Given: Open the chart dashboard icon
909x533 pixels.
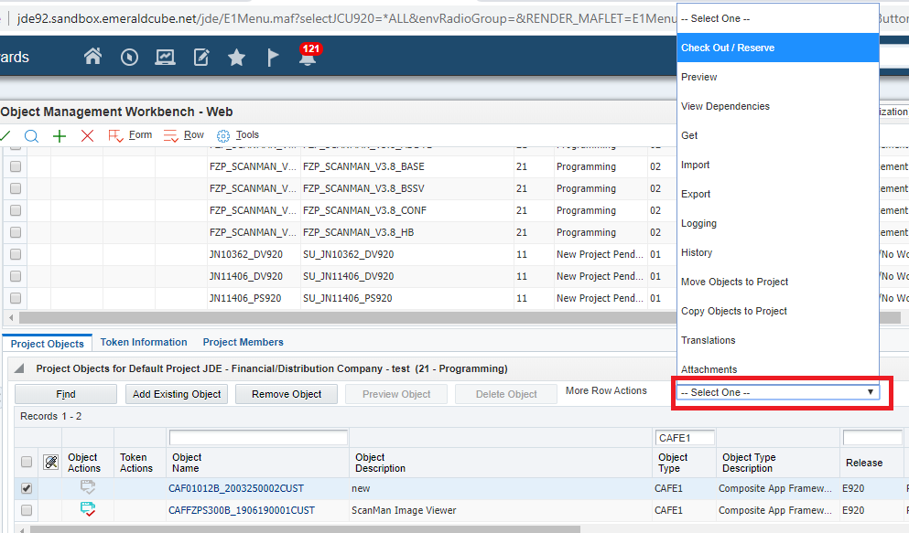Looking at the screenshot, I should (x=165, y=57).
